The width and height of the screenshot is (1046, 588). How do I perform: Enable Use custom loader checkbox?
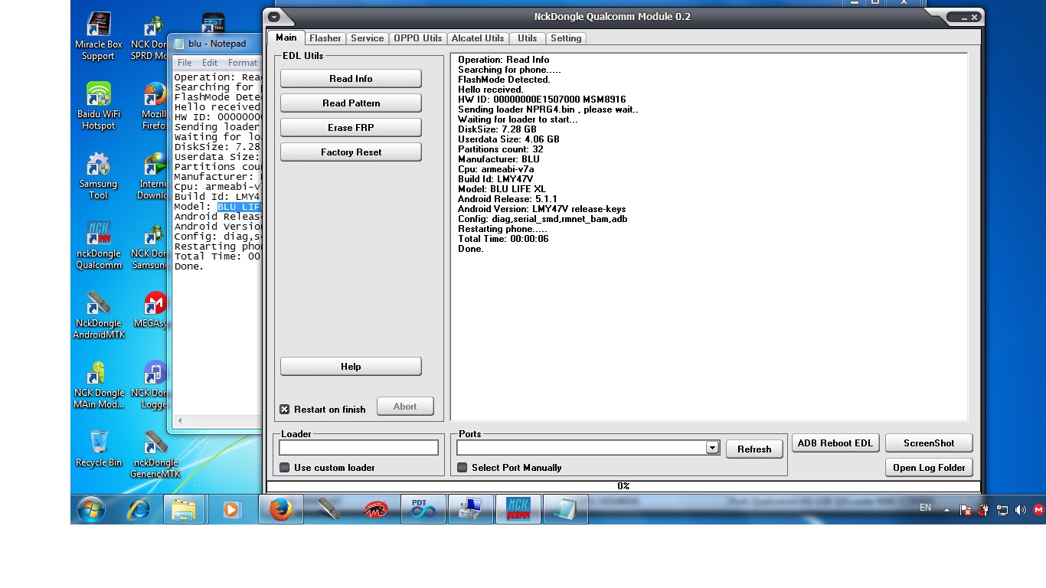click(284, 468)
